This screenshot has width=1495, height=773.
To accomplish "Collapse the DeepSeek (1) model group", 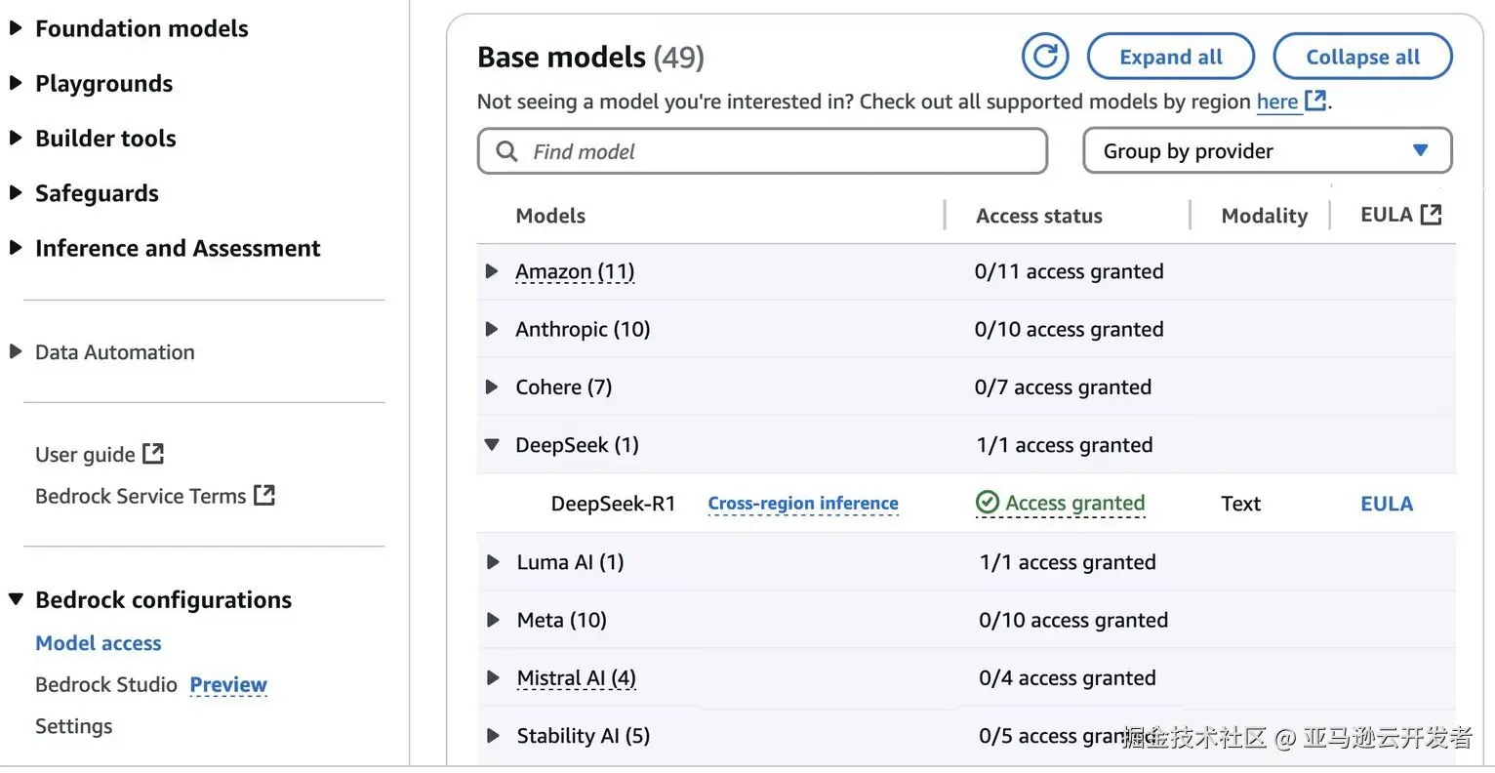I will pos(492,445).
